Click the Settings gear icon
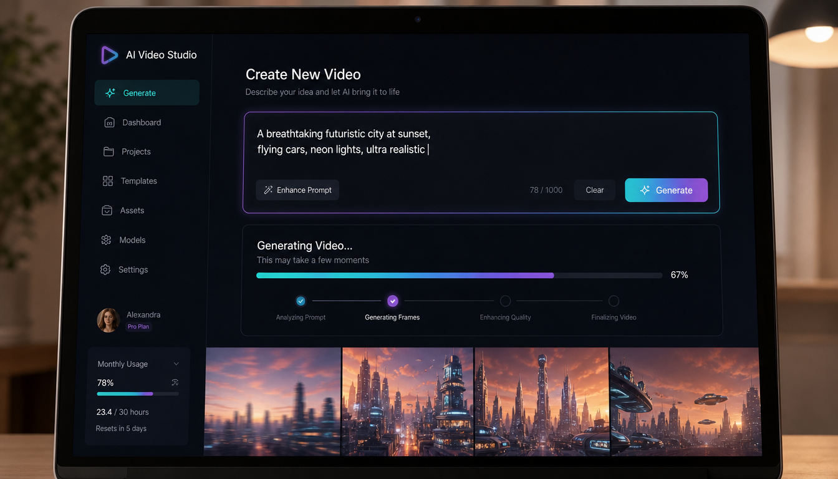Viewport: 838px width, 479px height. click(105, 269)
